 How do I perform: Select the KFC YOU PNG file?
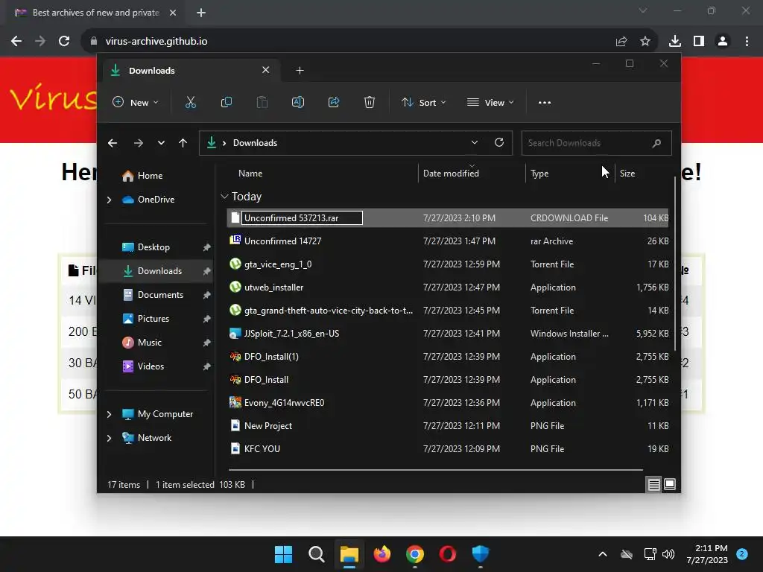point(448,449)
